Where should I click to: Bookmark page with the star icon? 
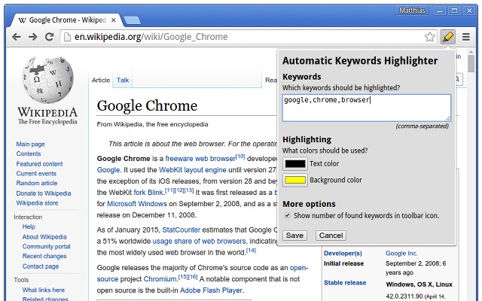pos(429,37)
